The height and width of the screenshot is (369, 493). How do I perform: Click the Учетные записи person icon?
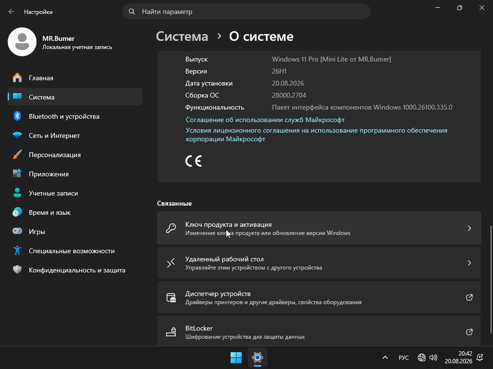coord(17,193)
